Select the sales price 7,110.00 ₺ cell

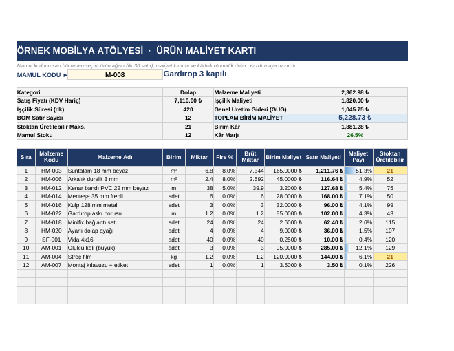[x=188, y=100]
